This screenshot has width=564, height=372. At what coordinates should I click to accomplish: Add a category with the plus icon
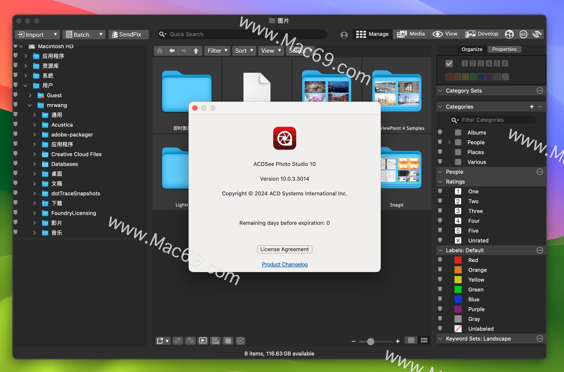[x=532, y=107]
